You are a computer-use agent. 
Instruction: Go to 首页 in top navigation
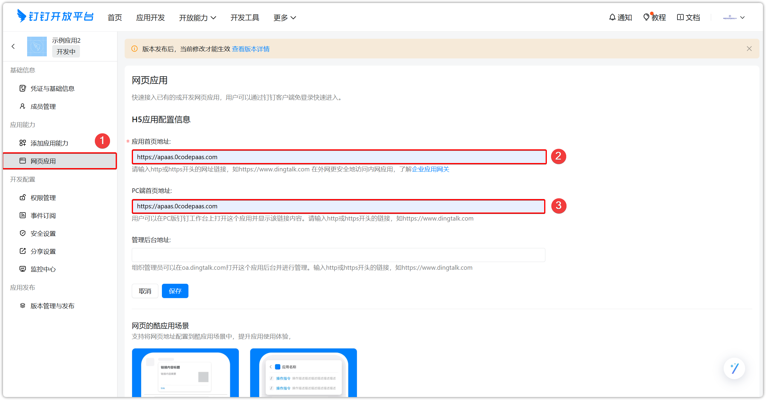coord(115,18)
